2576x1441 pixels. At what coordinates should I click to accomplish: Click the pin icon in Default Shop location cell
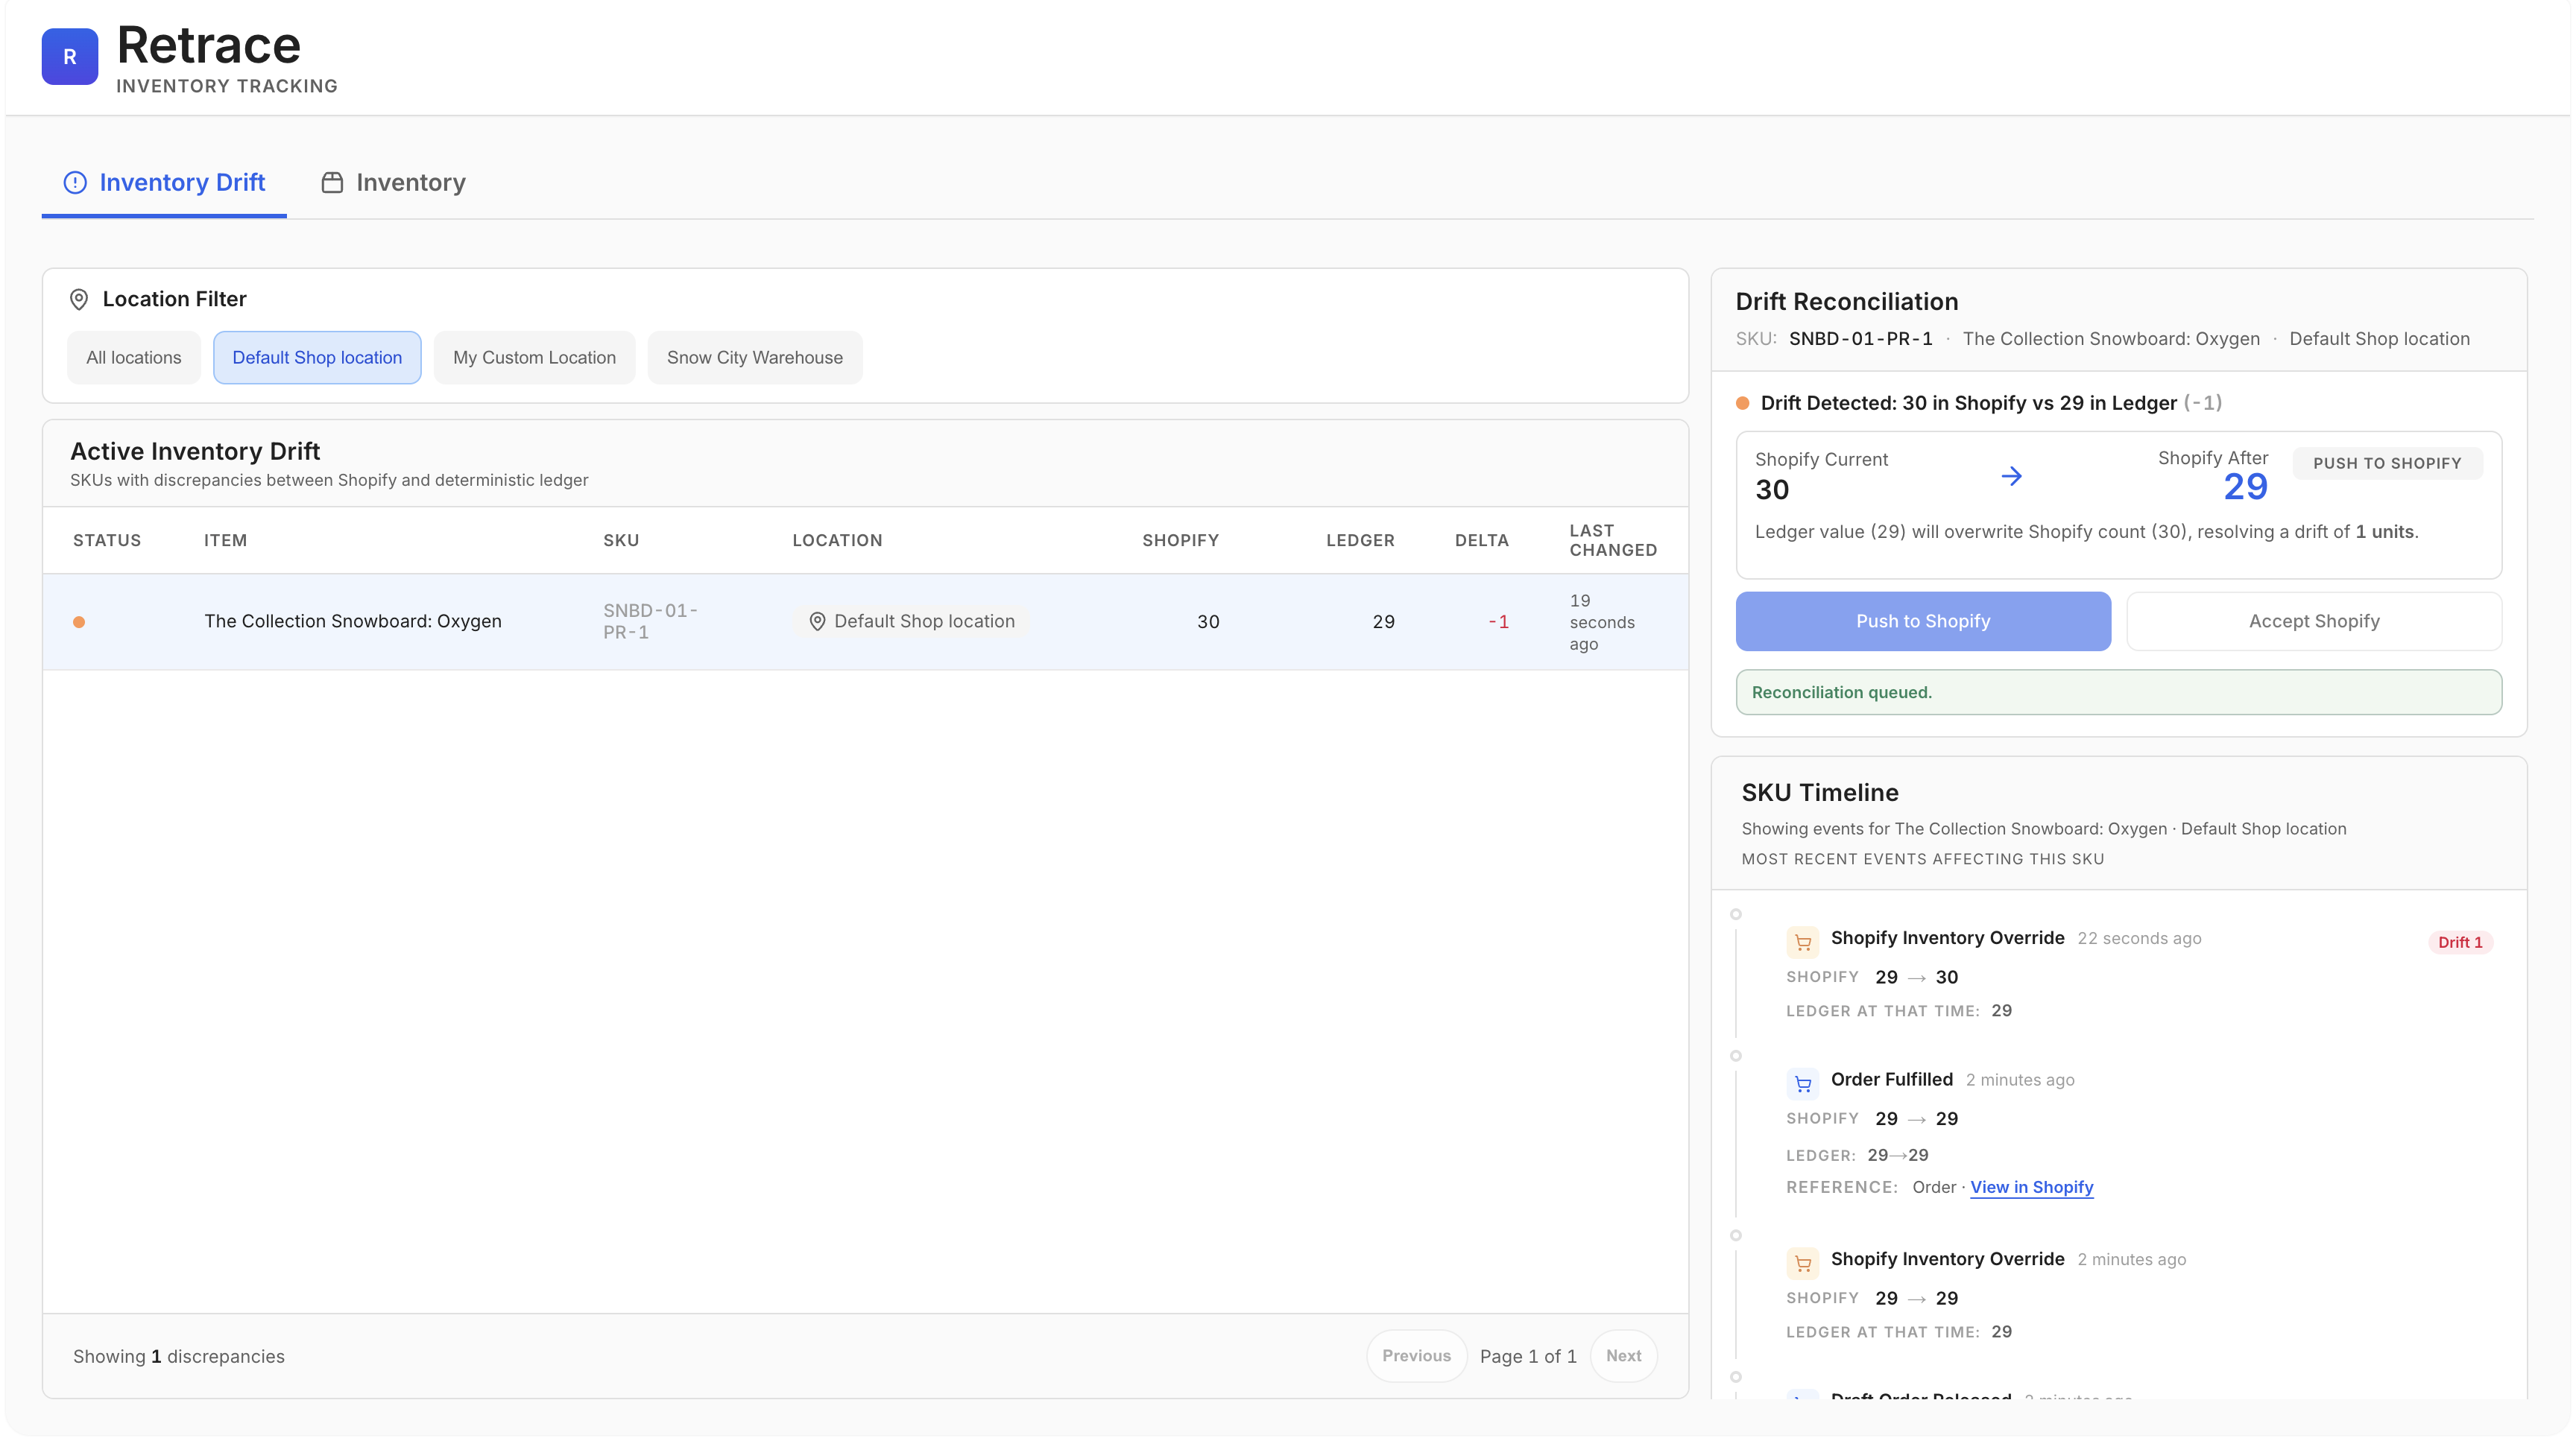[817, 621]
